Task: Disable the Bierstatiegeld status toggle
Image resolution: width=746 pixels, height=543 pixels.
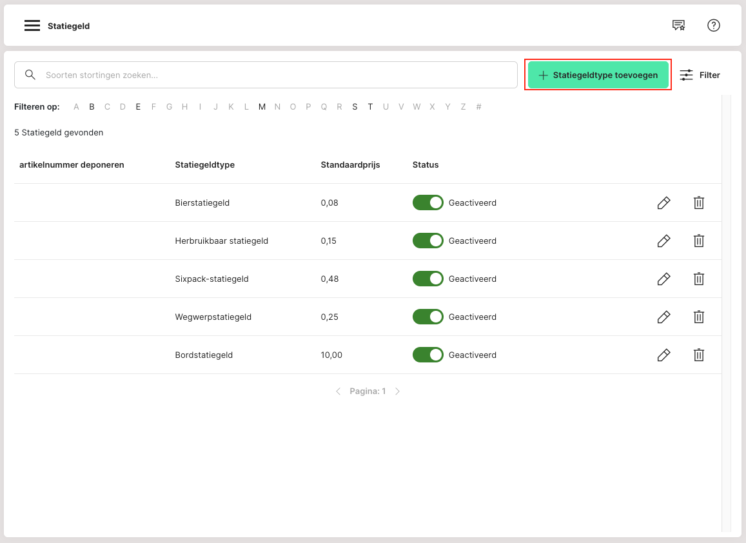Action: pyautogui.click(x=428, y=203)
